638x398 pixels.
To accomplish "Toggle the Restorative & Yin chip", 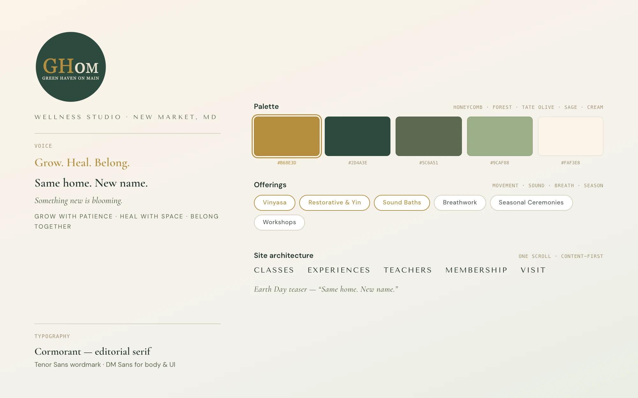I will (335, 203).
